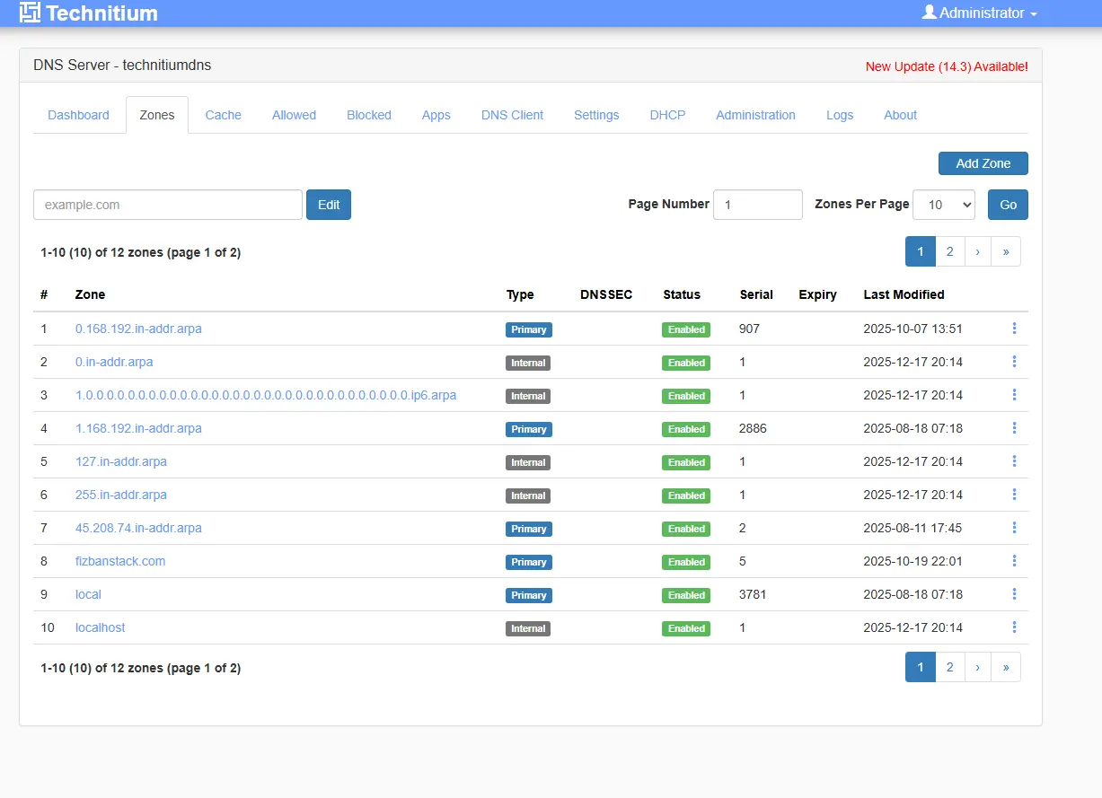The image size is (1102, 798).
Task: Open options menu for local zone row
Action: [1014, 594]
